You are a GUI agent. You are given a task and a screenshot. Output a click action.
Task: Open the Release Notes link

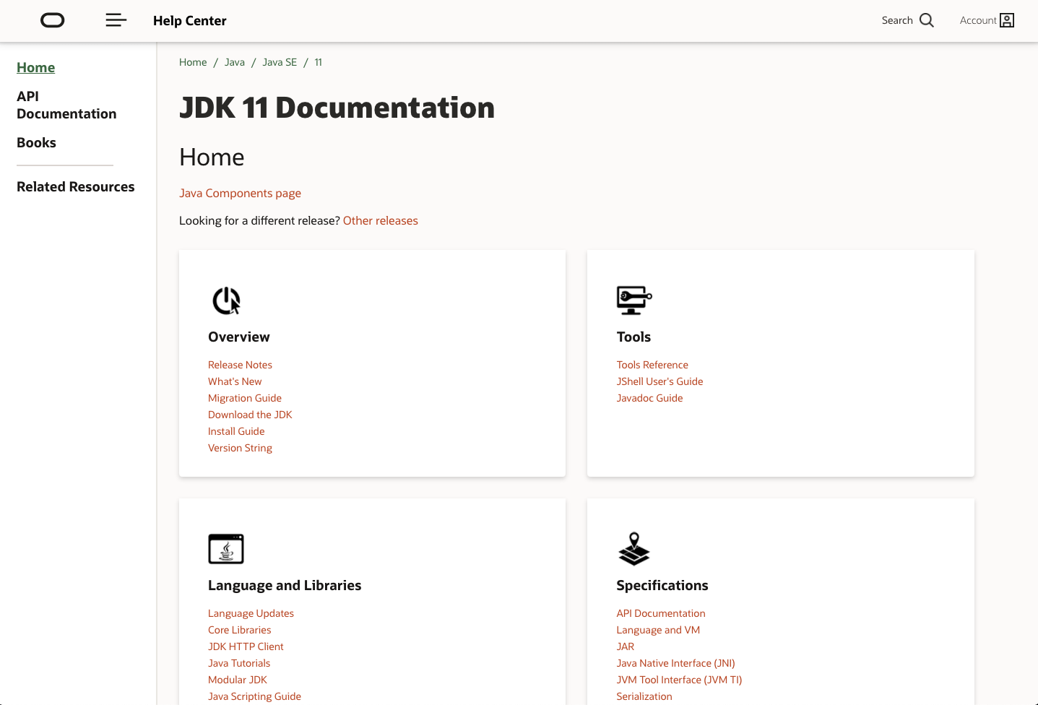[240, 365]
